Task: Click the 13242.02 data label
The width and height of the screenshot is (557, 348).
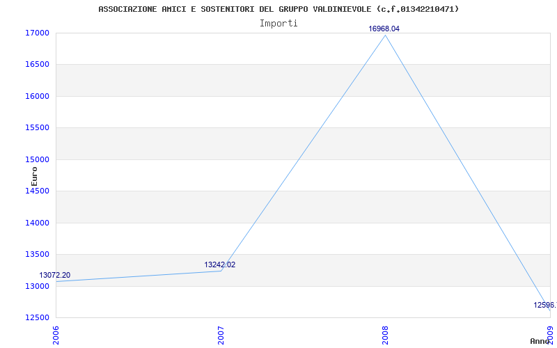Action: pos(219,264)
